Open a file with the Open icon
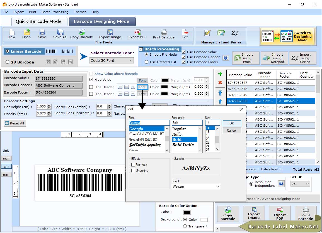Viewport: 322px width, 233px height. 26,34
